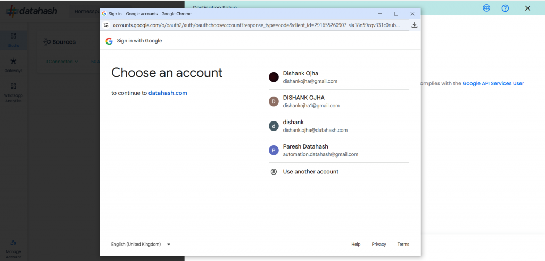Screen dimensions: 545x261
Task: Click the Google logo in sign-in header
Action: pos(109,41)
